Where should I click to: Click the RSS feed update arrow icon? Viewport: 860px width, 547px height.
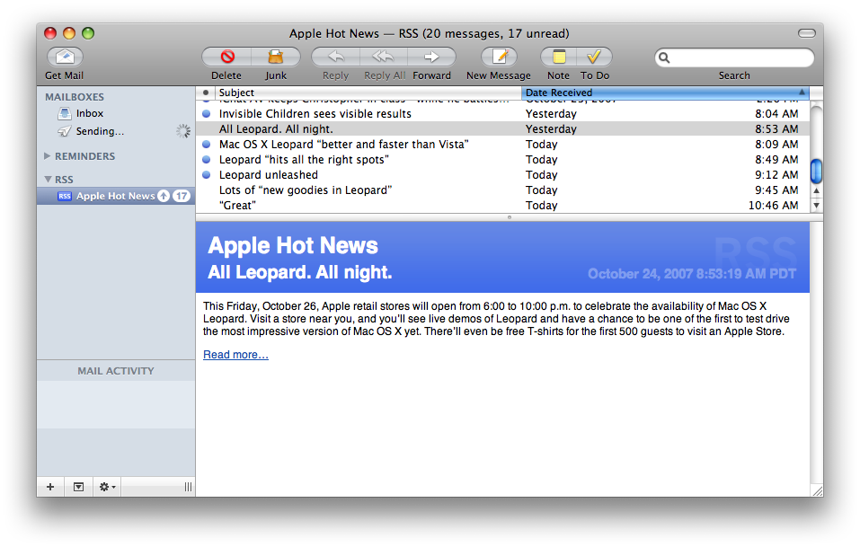pos(164,196)
